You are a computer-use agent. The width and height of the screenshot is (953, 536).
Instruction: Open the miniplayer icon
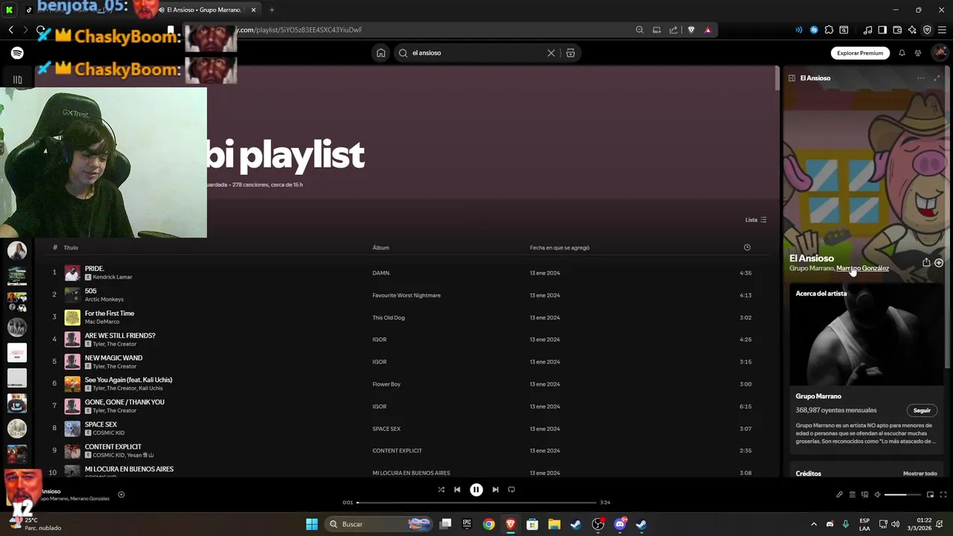[930, 495]
